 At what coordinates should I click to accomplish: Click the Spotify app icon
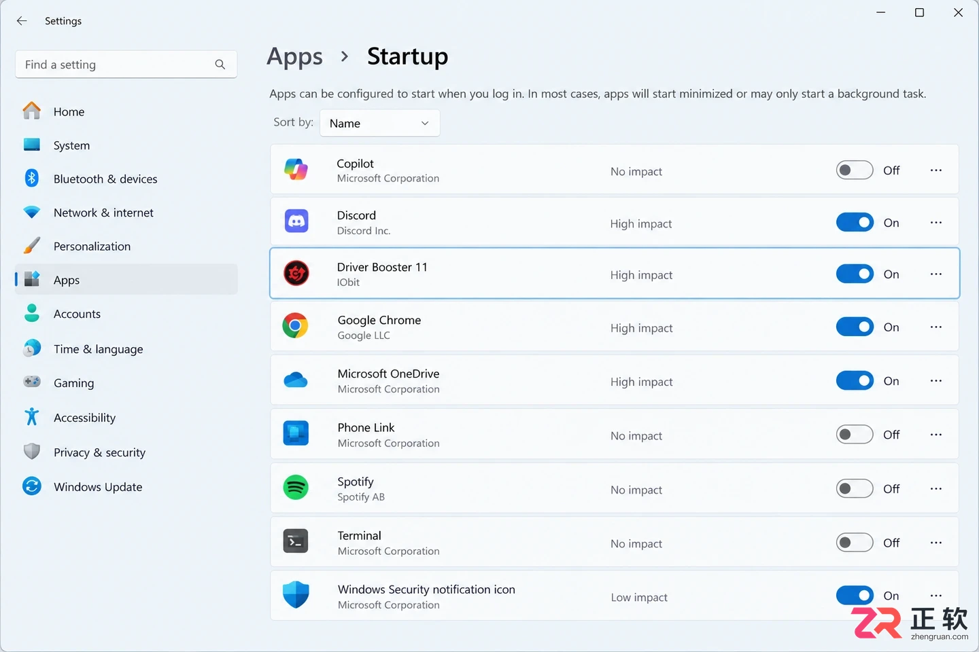coord(296,487)
